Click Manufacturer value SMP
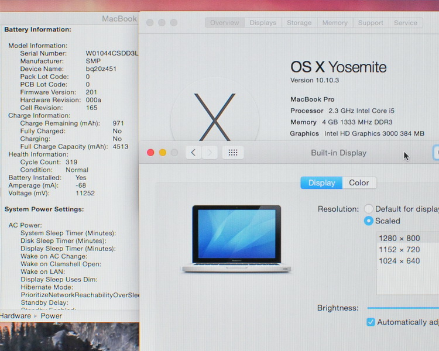Screen dimensions: 439x351 click(x=93, y=61)
